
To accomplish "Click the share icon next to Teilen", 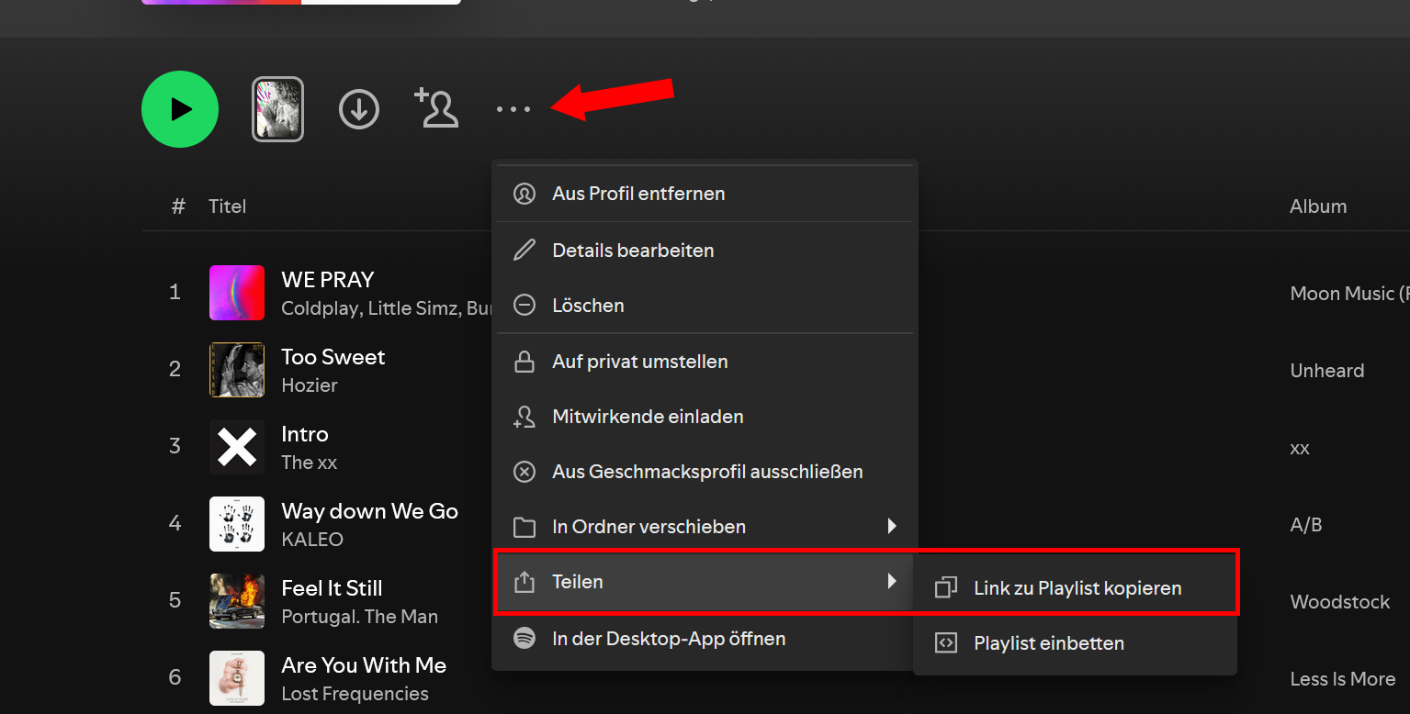I will point(525,582).
